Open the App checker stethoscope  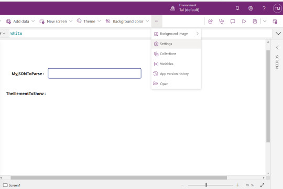(x=222, y=22)
